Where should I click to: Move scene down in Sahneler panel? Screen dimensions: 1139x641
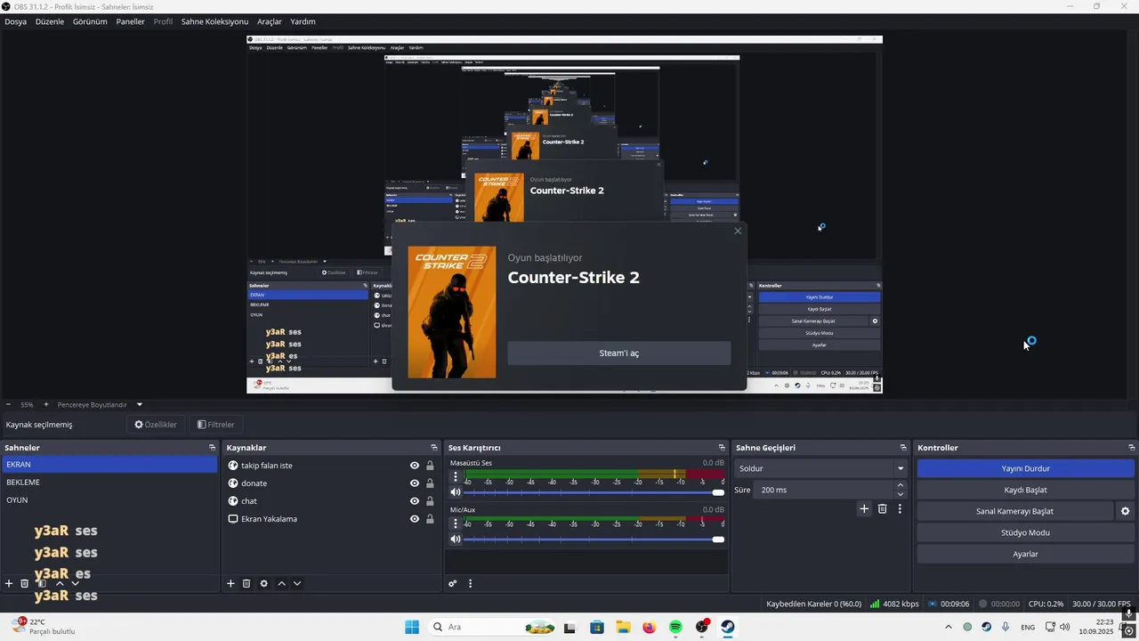(x=75, y=584)
